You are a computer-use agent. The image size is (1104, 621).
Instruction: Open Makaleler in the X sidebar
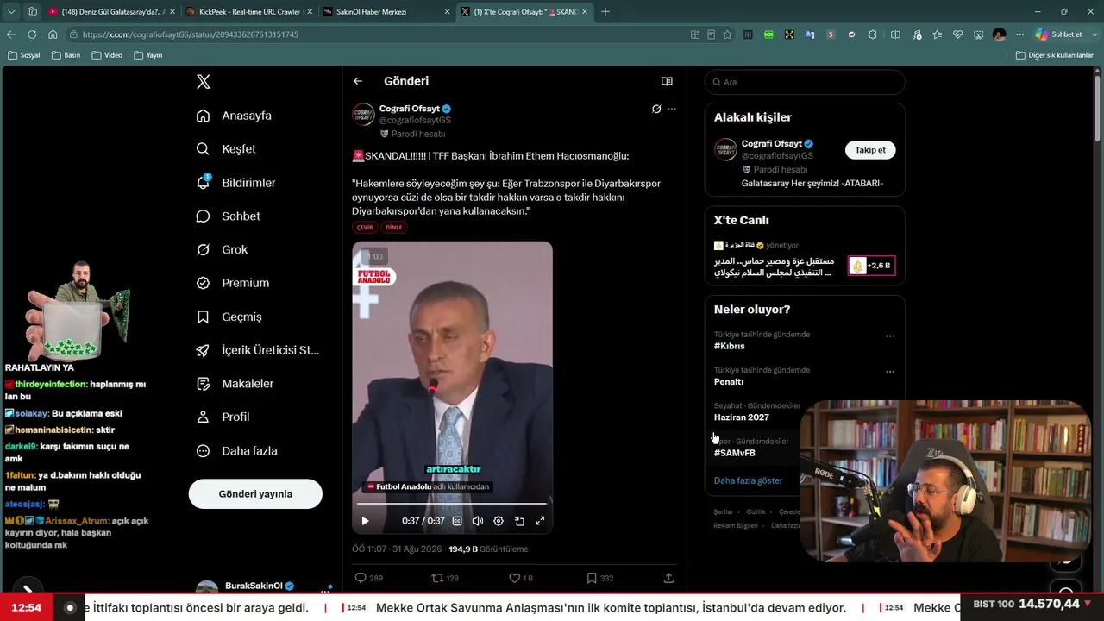pos(235,384)
